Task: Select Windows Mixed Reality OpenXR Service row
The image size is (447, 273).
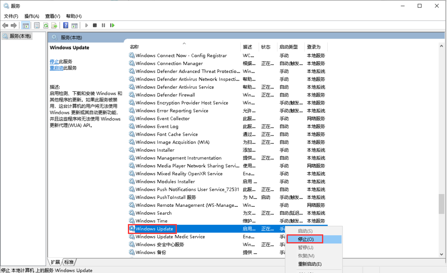Action: pyautogui.click(x=228, y=174)
